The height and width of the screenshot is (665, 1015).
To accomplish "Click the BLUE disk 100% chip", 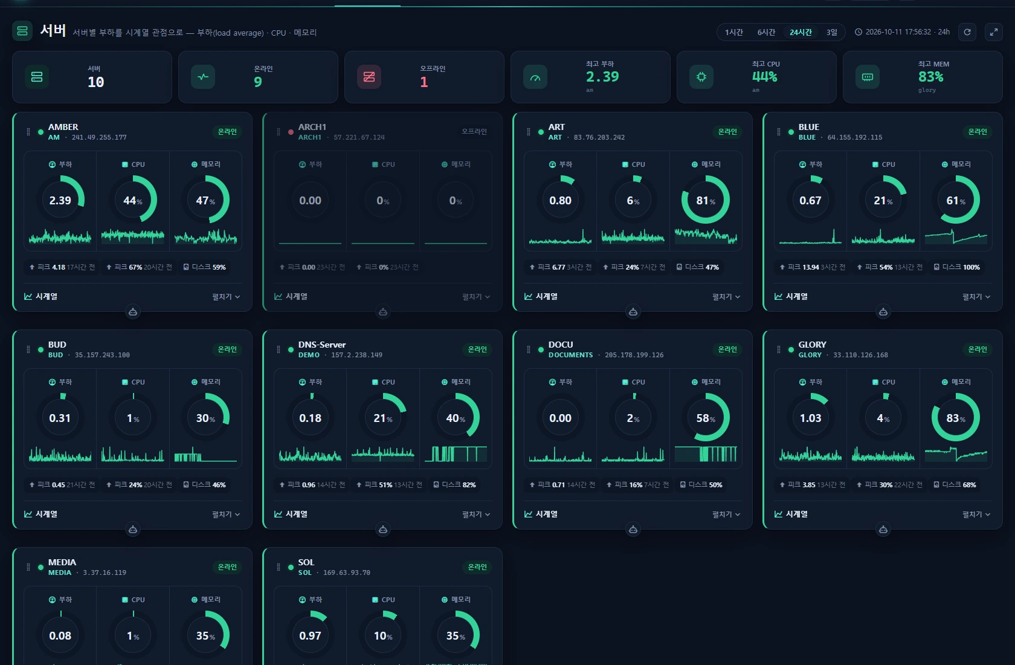I will pos(957,267).
